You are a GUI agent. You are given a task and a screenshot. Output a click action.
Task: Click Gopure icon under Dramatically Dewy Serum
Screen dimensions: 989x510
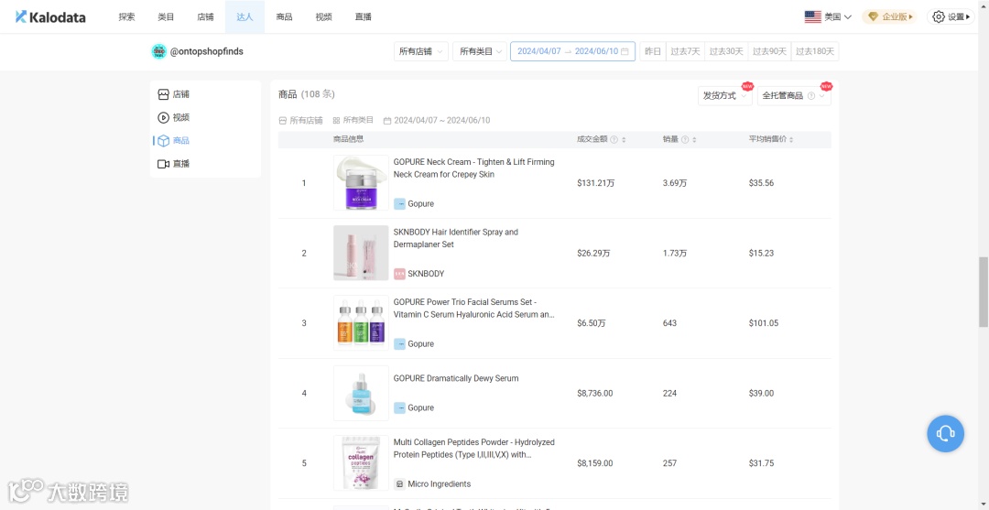tap(399, 407)
